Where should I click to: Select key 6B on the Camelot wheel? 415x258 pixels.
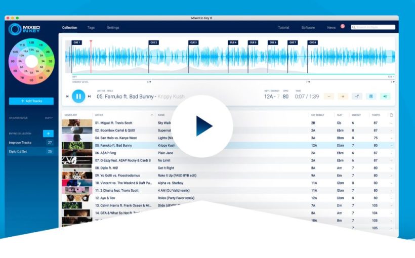click(x=31, y=80)
